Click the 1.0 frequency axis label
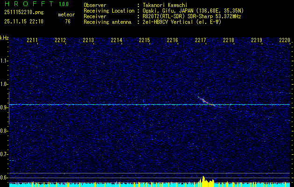 click(x=4, y=84)
